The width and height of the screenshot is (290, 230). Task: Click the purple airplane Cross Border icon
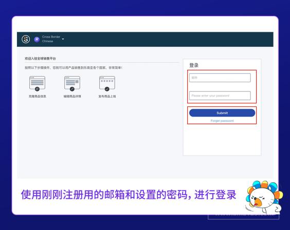click(x=37, y=40)
